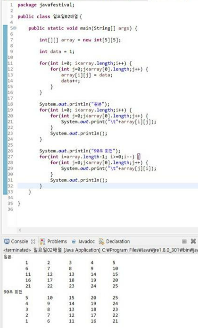The width and height of the screenshot is (198, 328).
Task: Click the rotated row '2 7 12 17 22'
Action: pyautogui.click(x=72, y=315)
